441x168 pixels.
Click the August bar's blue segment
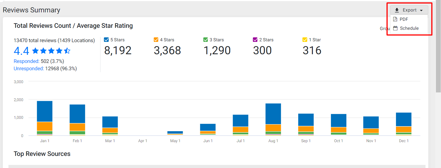pos(273,114)
